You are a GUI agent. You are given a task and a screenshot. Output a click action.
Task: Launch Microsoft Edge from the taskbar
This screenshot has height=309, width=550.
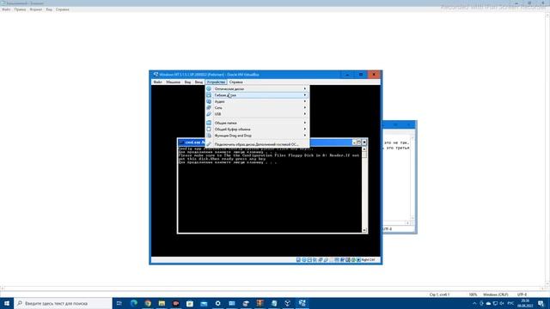(134, 303)
